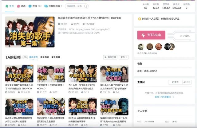
Task: Click the comment icon by 3873
Action: (x=72, y=24)
